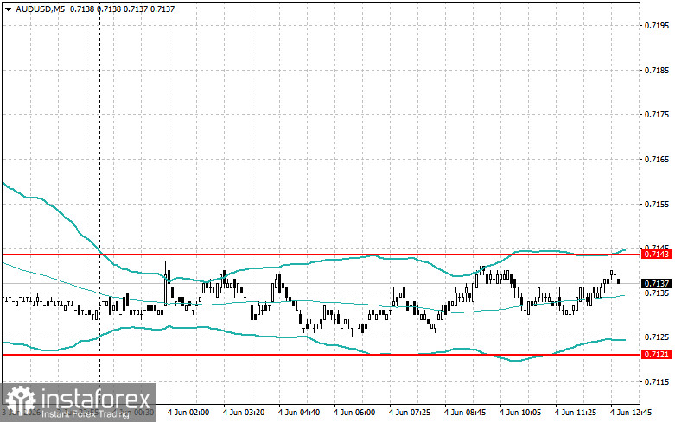This screenshot has height=422, width=675.
Task: Click the AUDUSD,M5 chart title text
Action: click(40, 9)
